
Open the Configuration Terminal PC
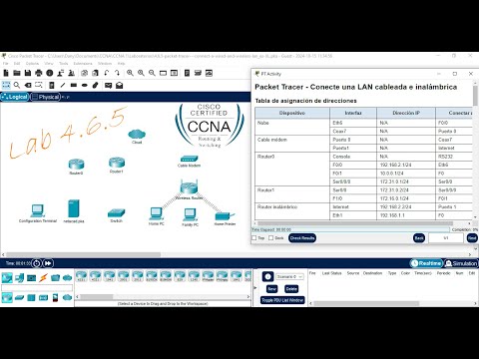(x=37, y=210)
